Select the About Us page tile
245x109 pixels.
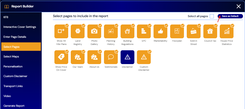pos(94,57)
